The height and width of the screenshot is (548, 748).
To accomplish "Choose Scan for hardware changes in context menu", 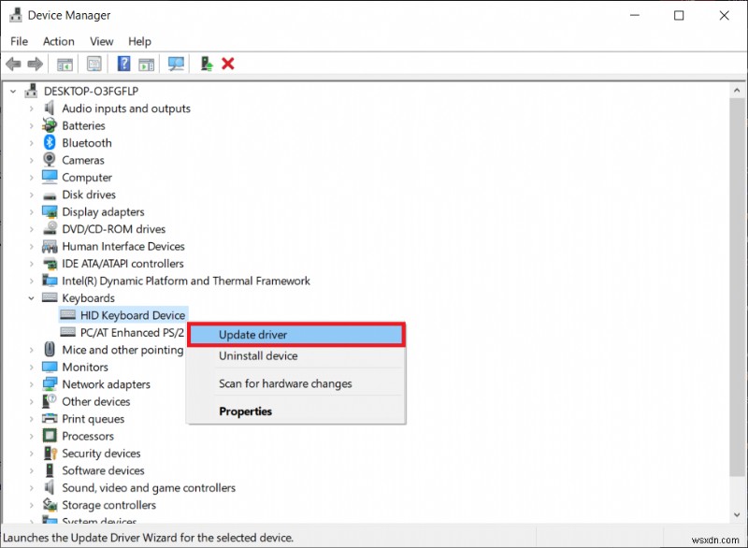I will click(x=296, y=383).
